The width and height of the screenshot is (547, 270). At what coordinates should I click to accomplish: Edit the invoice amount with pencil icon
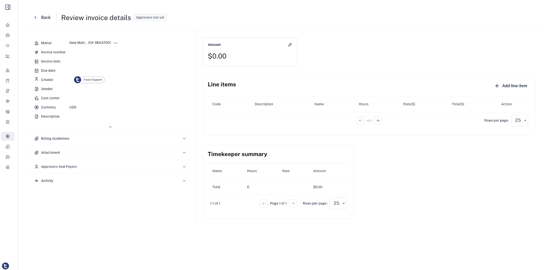click(x=290, y=45)
